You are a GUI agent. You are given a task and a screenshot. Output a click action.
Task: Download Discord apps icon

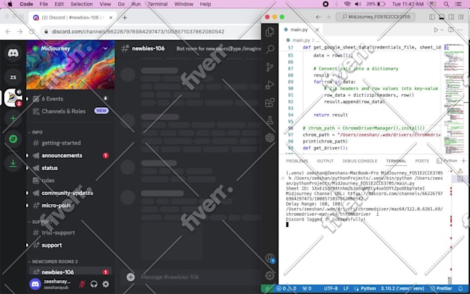pyautogui.click(x=13, y=163)
